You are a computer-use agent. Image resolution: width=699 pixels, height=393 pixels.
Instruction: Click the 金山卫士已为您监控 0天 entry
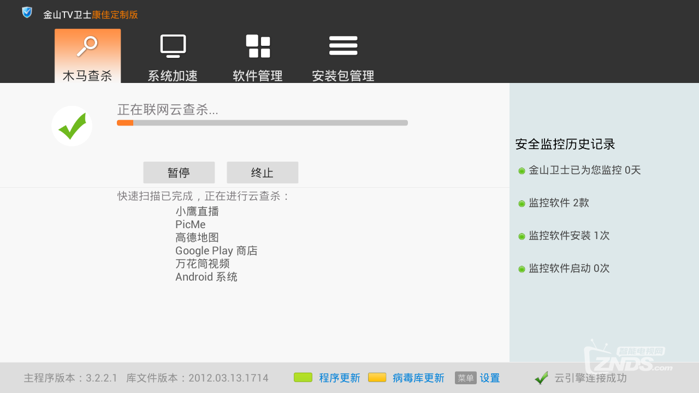tap(585, 170)
